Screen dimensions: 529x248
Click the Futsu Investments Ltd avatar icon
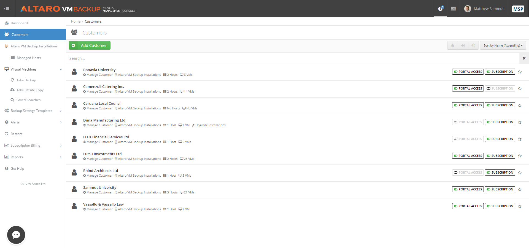[74, 156]
